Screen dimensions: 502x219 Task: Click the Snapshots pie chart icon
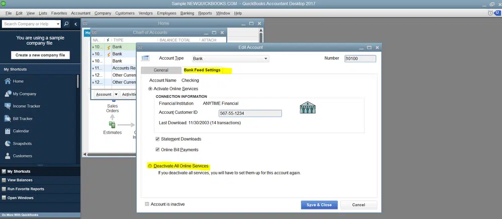click(8, 143)
